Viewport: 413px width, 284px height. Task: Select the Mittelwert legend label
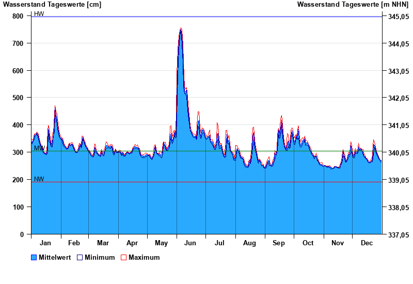[55, 257]
